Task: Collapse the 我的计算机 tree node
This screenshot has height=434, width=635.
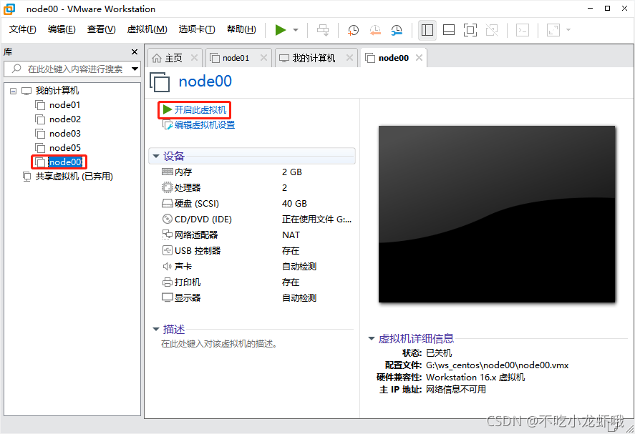Action: tap(14, 91)
